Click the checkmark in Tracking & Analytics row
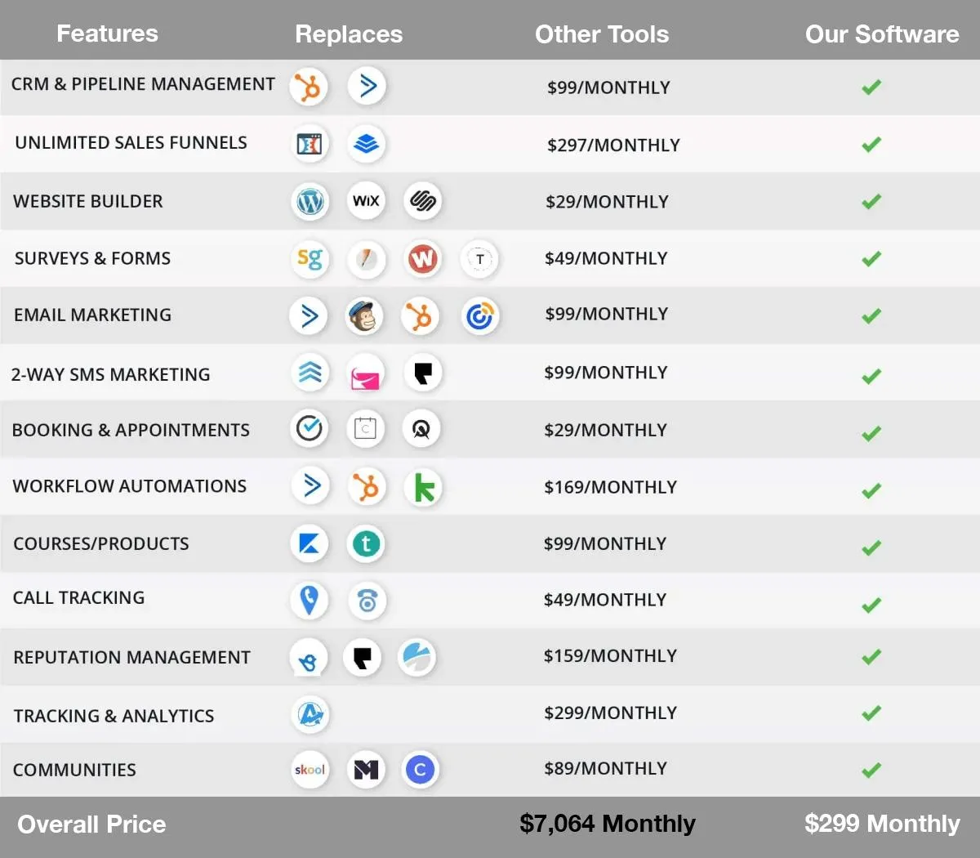Viewport: 980px width, 858px height. pos(871,713)
